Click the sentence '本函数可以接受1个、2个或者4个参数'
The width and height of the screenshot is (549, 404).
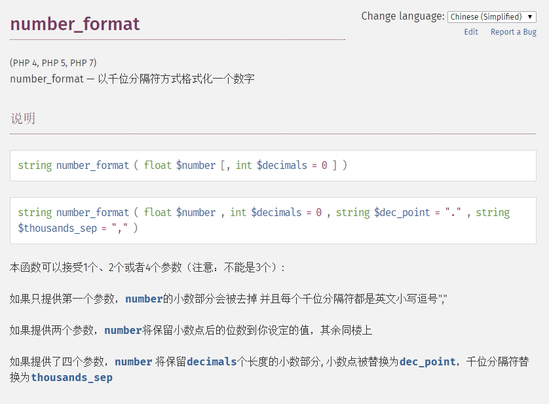pos(96,267)
